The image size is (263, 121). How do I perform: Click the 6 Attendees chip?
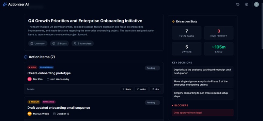point(83,43)
